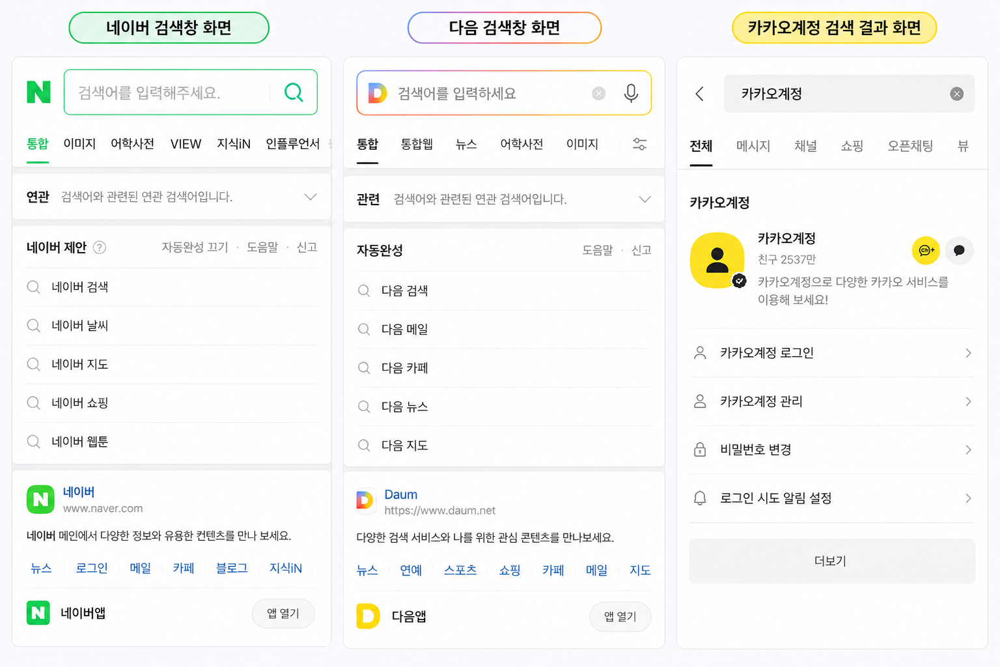Open 비밀번호 변경 row chevron

pyautogui.click(x=968, y=450)
